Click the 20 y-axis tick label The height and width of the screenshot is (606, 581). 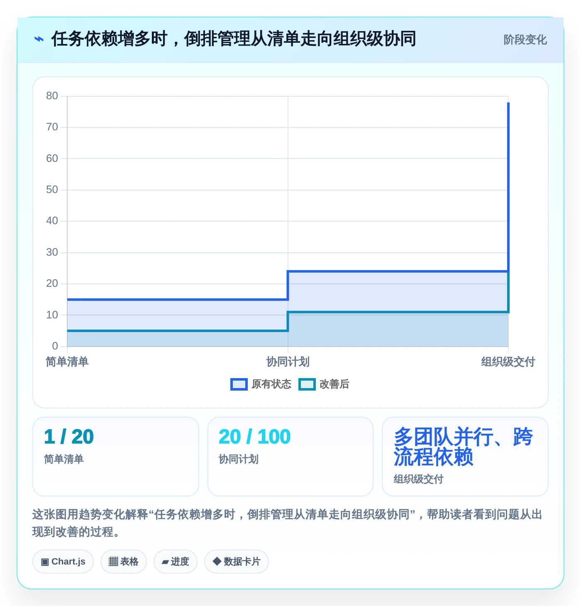click(x=52, y=283)
